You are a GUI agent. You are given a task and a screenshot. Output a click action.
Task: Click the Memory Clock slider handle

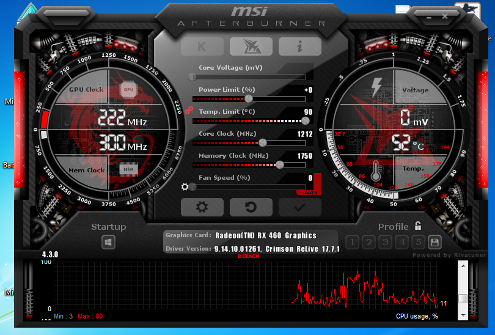pyautogui.click(x=280, y=165)
